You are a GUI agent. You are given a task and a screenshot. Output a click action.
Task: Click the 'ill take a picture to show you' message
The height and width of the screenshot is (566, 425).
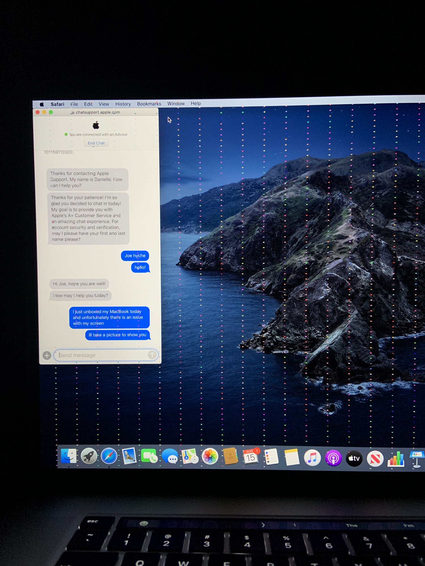[x=118, y=335]
